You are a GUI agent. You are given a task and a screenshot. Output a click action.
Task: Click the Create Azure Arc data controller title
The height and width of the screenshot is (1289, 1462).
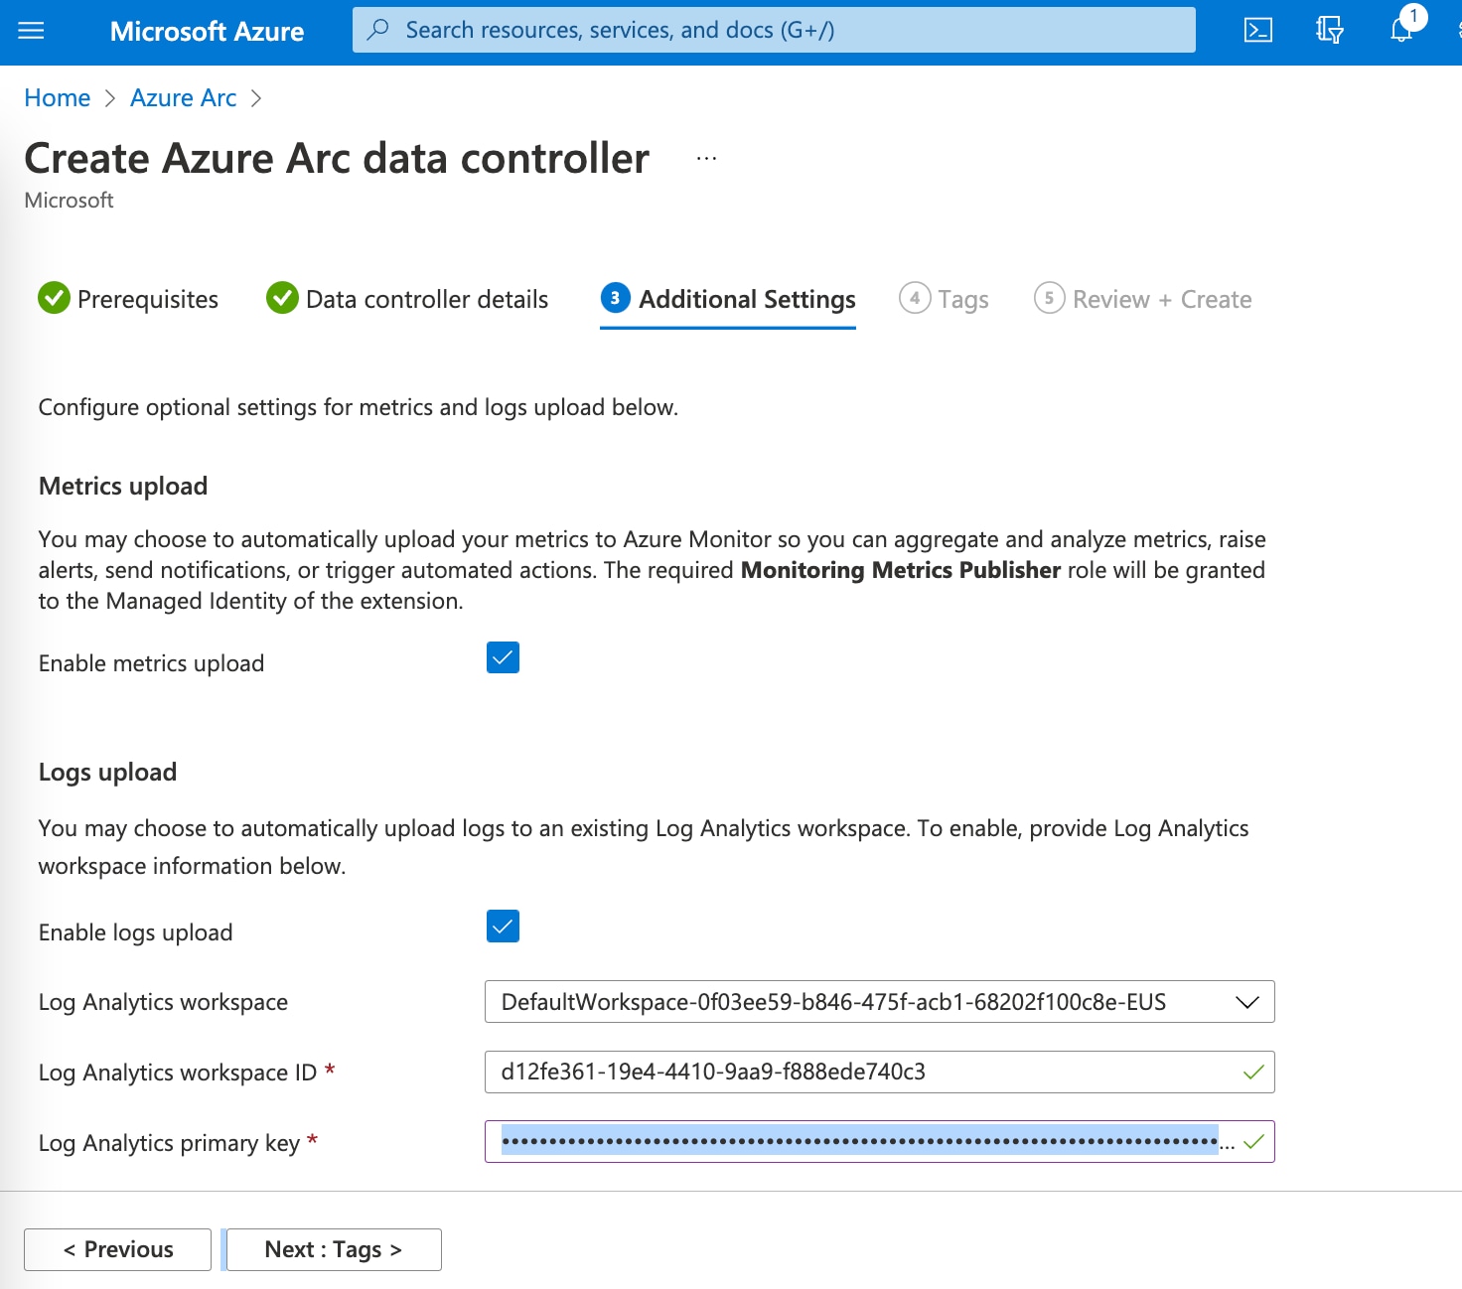(x=337, y=159)
